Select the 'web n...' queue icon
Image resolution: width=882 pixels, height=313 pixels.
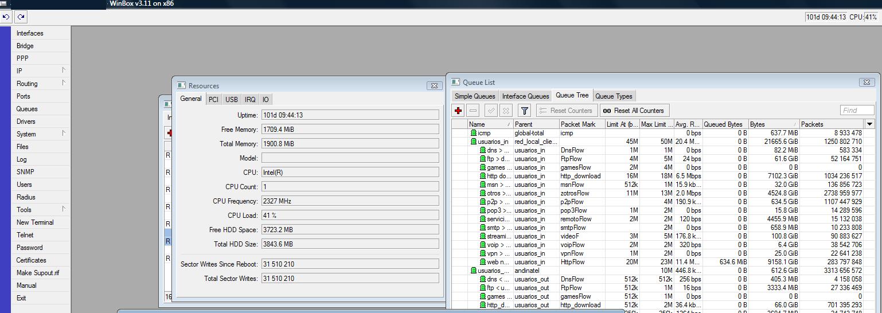pyautogui.click(x=483, y=262)
